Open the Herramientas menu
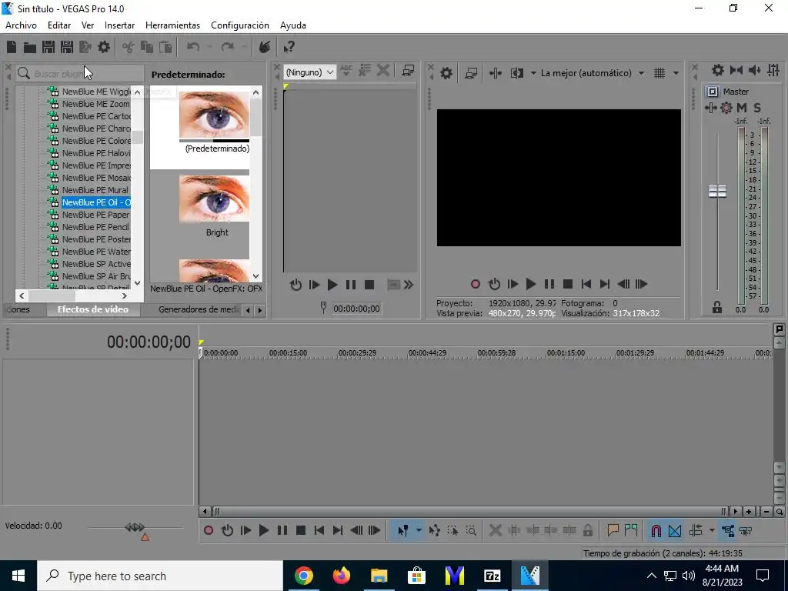The height and width of the screenshot is (591, 788). pos(173,25)
